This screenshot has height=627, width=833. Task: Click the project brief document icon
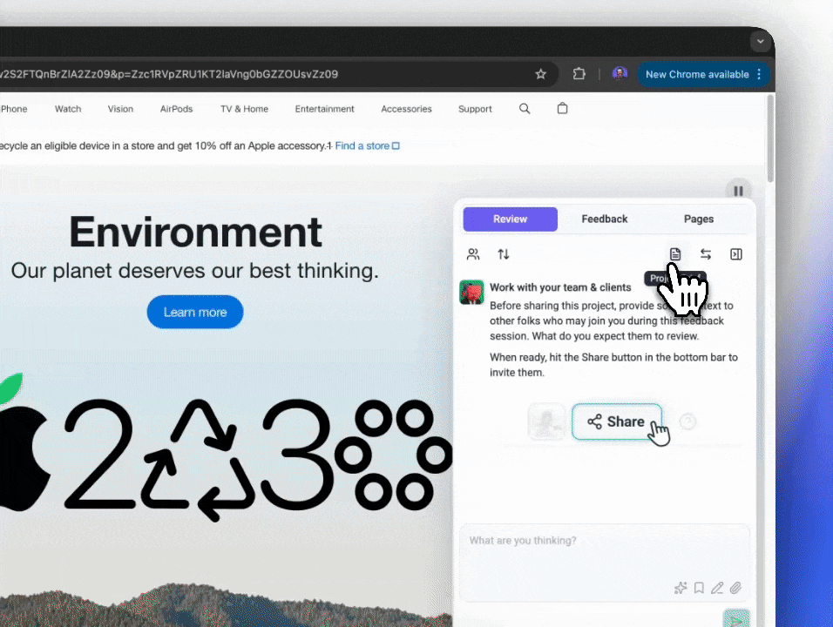pyautogui.click(x=675, y=254)
